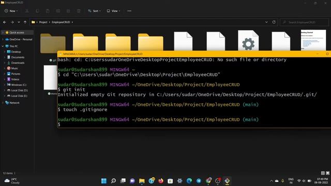Open the Recent locations chevron
This screenshot has height=186, width=331.
point(19,22)
